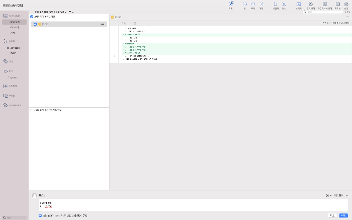Image resolution: width=352 pixels, height=220 pixels.
Task: Click the '=======' separator line in diff
Action: pyautogui.click(x=129, y=44)
